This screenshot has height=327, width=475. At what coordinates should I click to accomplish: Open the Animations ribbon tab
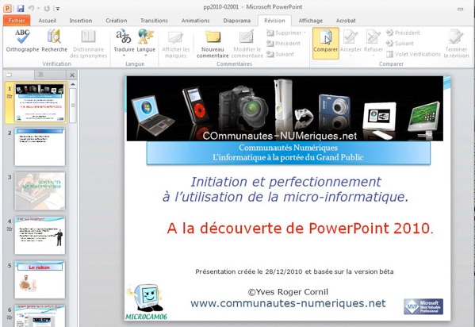195,21
